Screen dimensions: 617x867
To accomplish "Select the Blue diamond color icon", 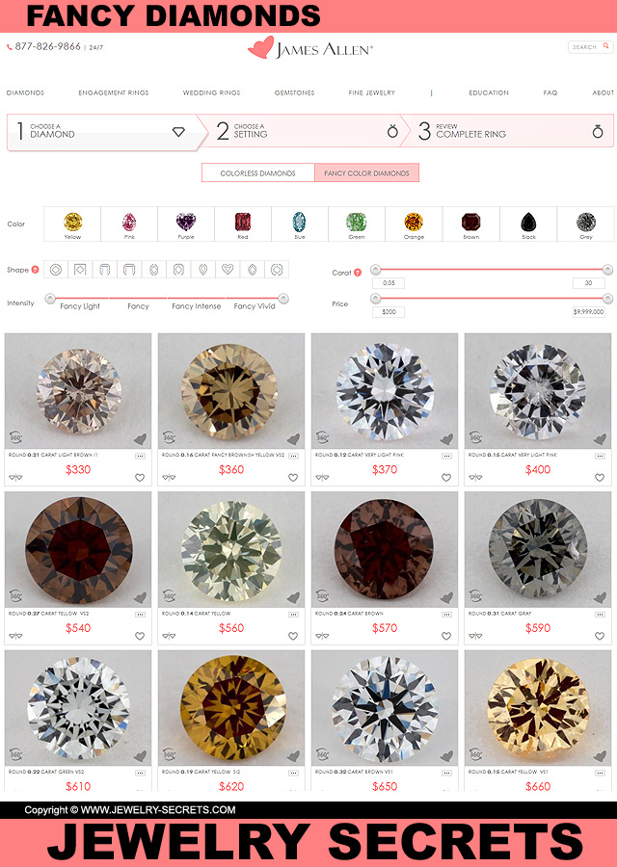I will click(300, 223).
